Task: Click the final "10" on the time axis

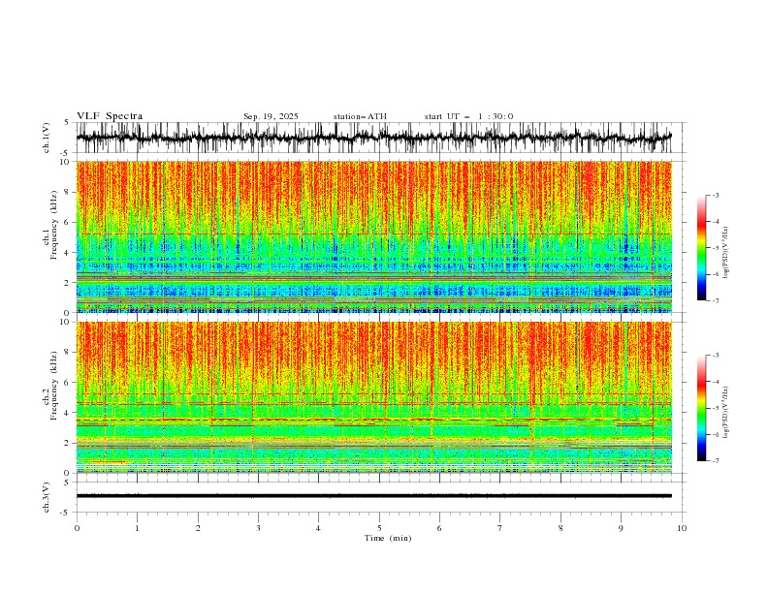Action: tap(682, 528)
